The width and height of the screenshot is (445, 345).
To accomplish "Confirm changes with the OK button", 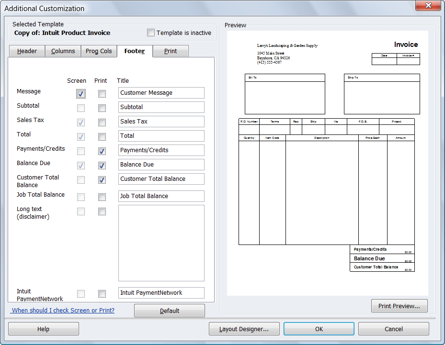I will click(x=319, y=329).
